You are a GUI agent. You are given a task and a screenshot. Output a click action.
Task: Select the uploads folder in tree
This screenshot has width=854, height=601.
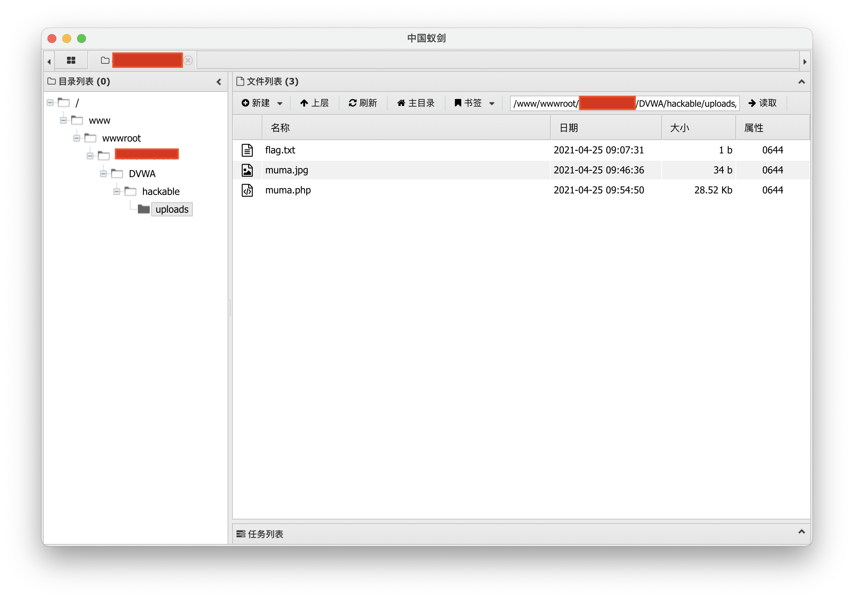pos(172,209)
